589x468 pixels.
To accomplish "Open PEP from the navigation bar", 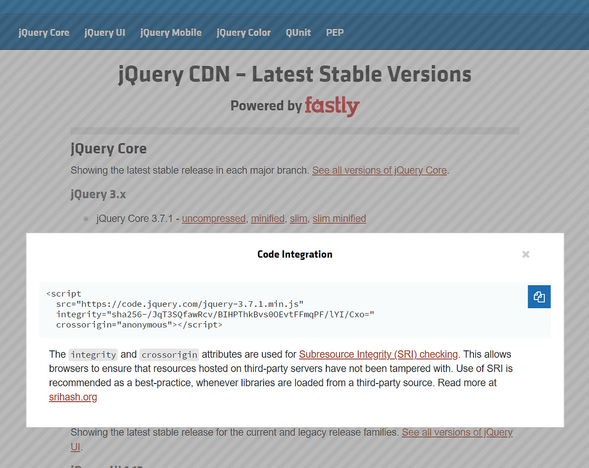I will [335, 33].
